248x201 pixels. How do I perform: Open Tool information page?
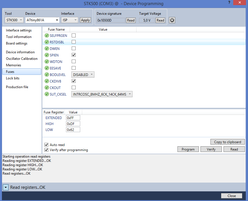[19, 37]
